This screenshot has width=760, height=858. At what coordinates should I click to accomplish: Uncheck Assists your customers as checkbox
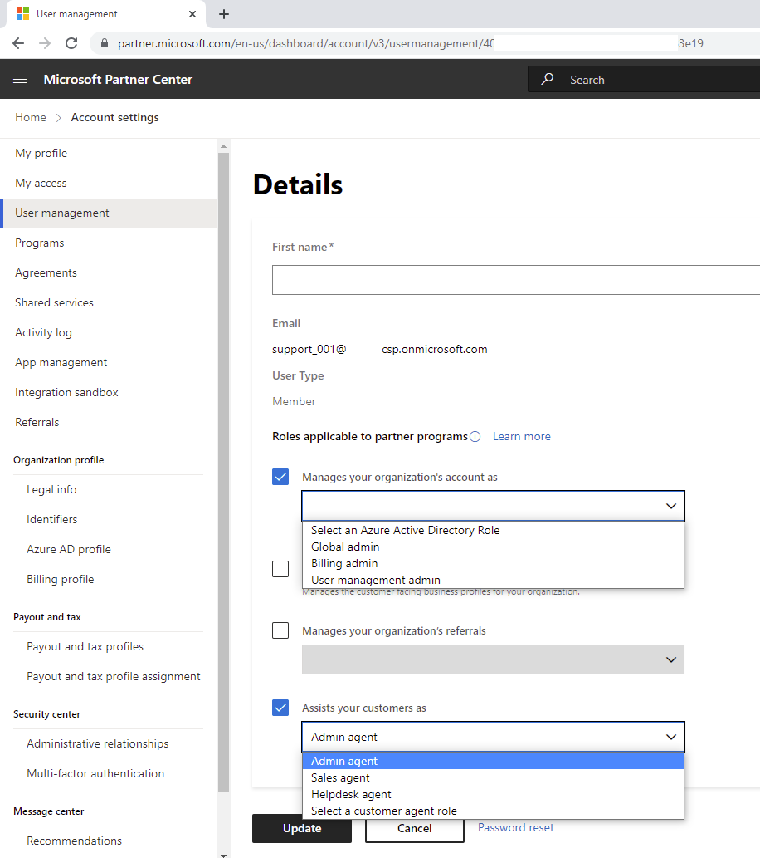pyautogui.click(x=280, y=708)
